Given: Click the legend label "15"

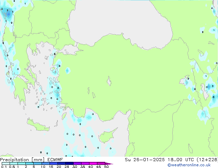Looking at the screenshot, I should tap(51, 167).
